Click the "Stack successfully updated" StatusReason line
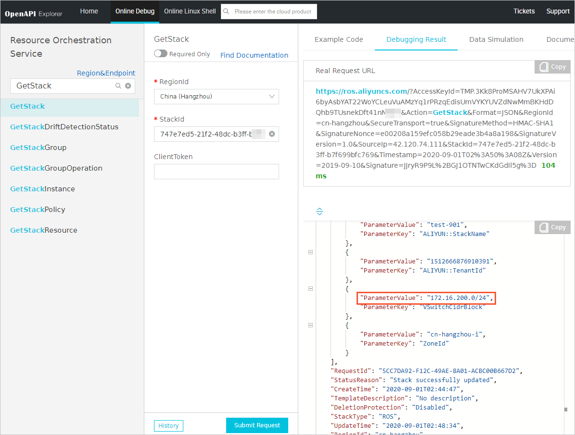The width and height of the screenshot is (575, 435). click(x=413, y=380)
